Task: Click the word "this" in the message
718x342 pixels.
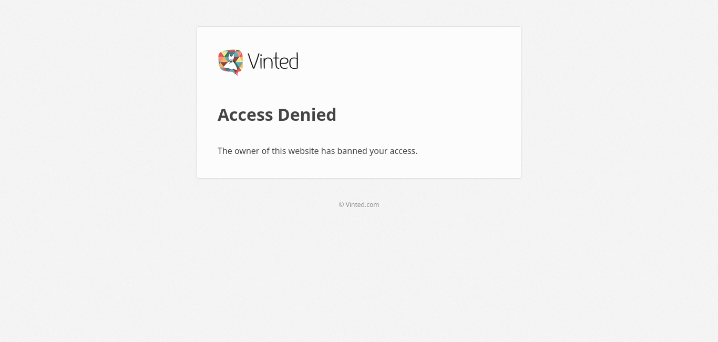Action: 279,151
